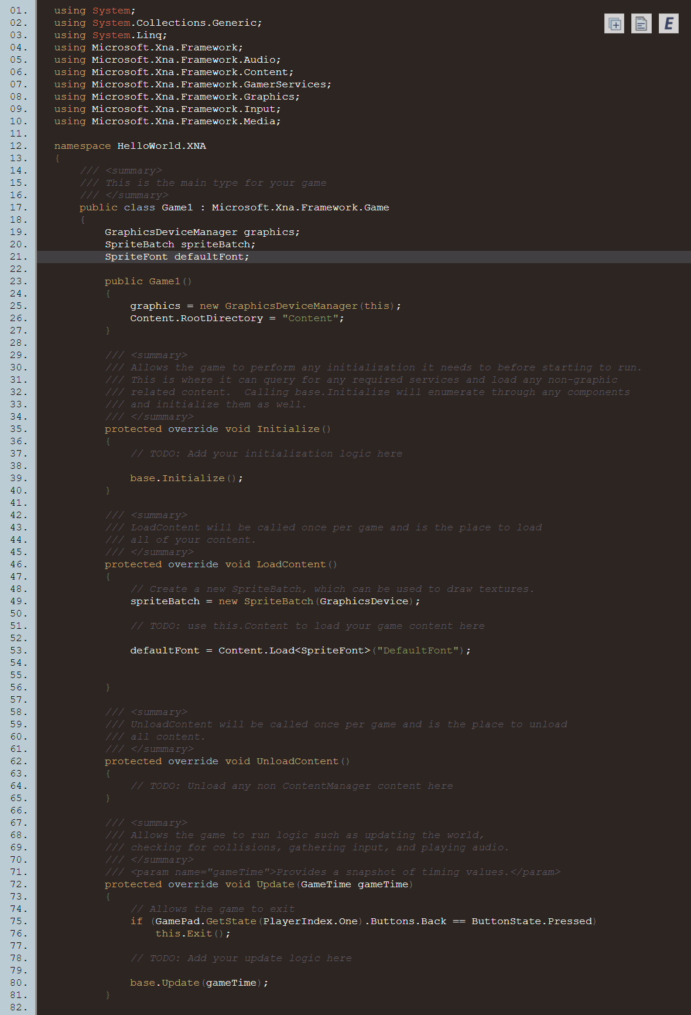Click 'using Microsoft.Xna.Framework.GamerServices;' line
This screenshot has height=1015, width=691.
click(x=193, y=84)
